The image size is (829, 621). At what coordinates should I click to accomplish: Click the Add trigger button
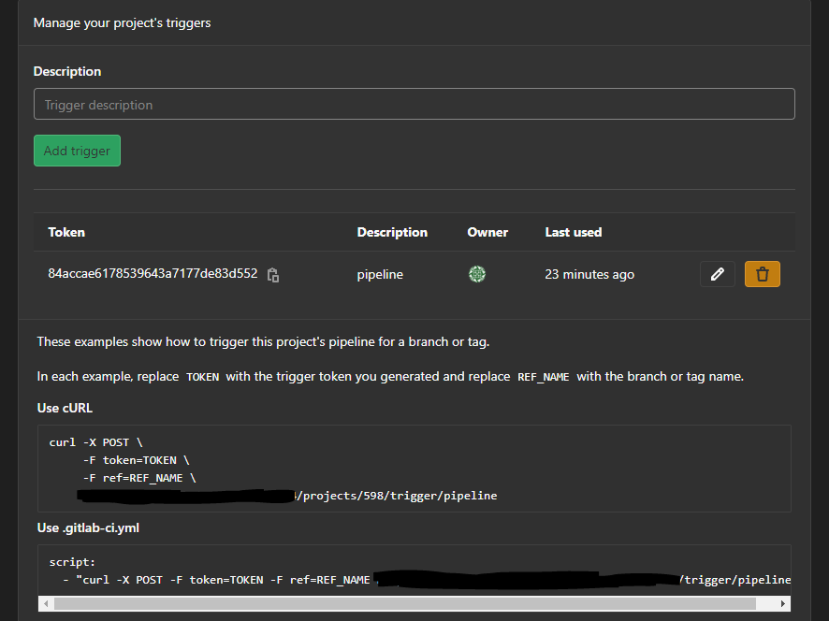tap(77, 151)
